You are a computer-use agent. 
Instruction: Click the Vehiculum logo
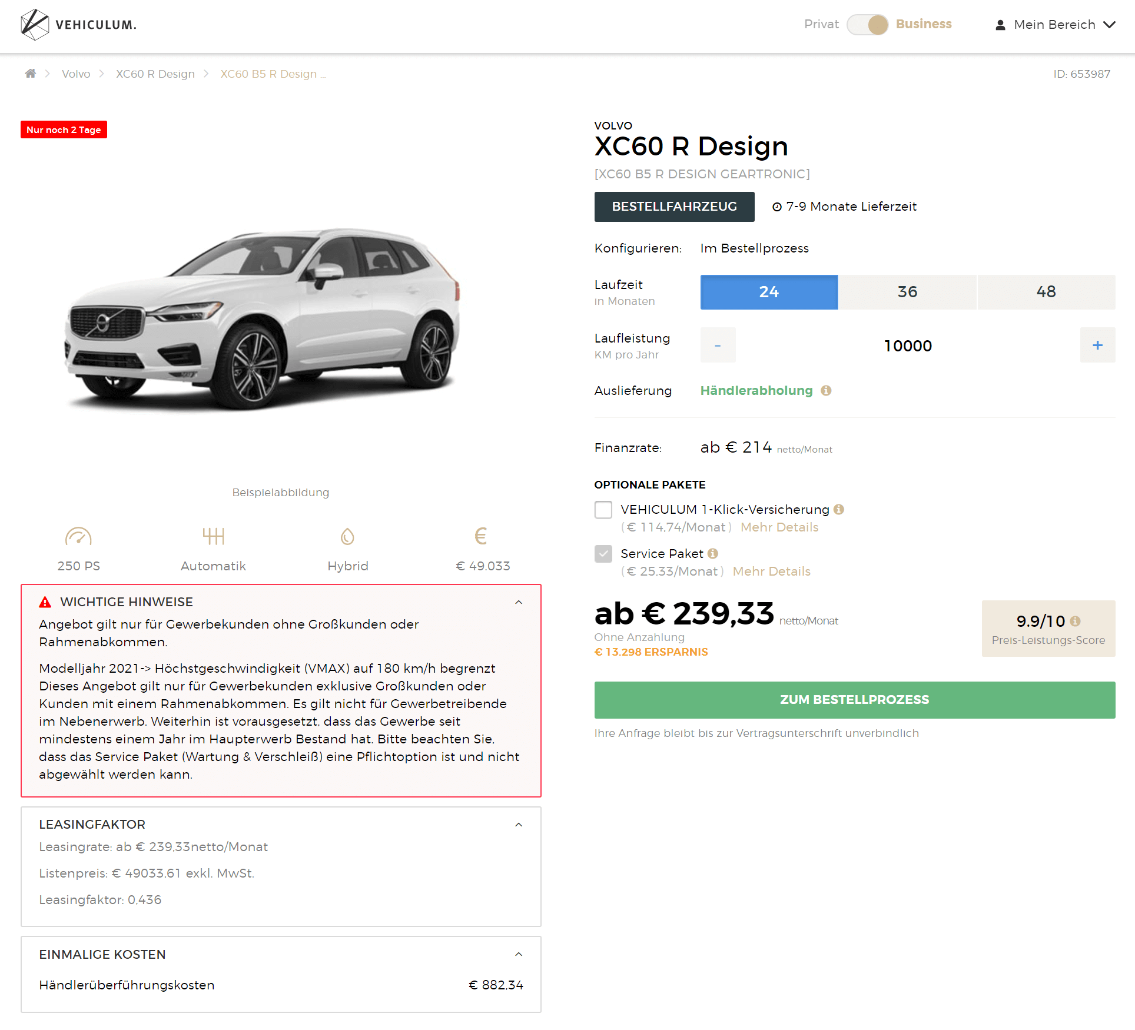78,25
